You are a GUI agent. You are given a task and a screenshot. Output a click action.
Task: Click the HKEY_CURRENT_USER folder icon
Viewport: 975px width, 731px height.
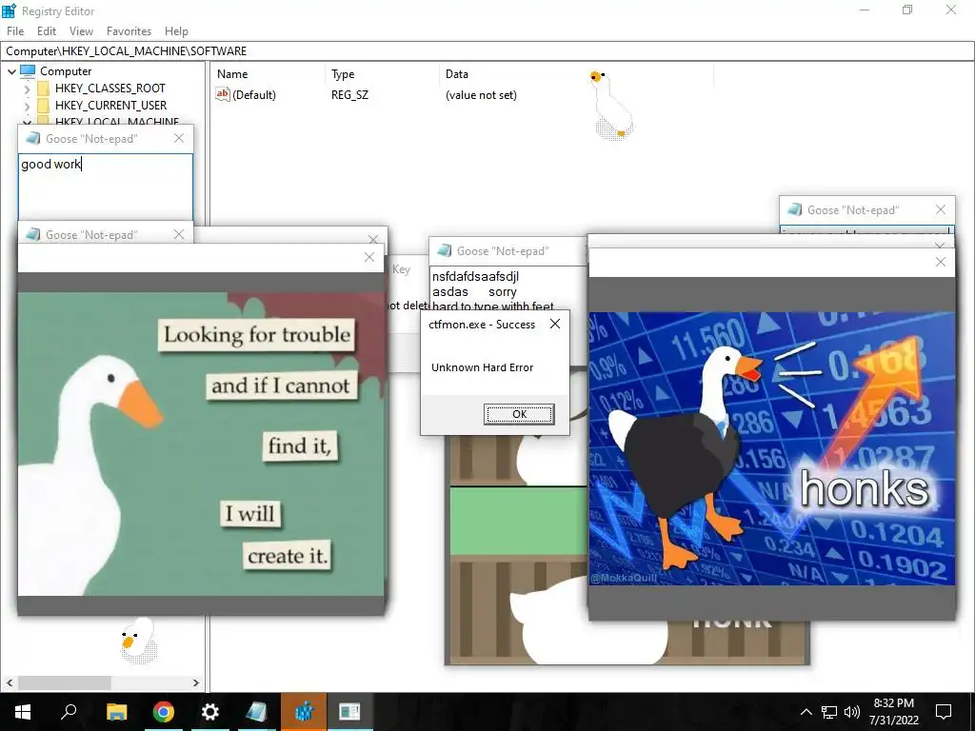click(x=43, y=105)
